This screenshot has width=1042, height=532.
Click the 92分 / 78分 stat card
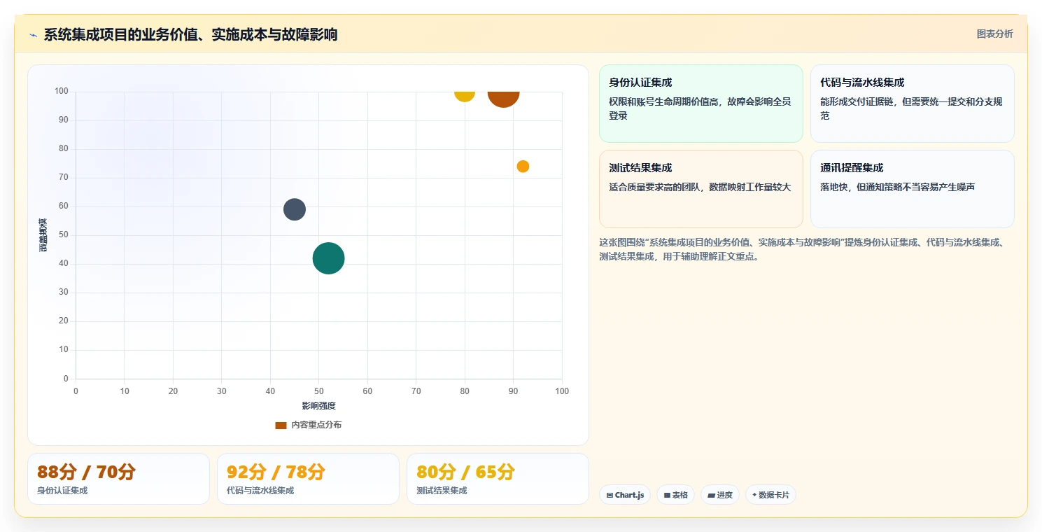click(308, 479)
